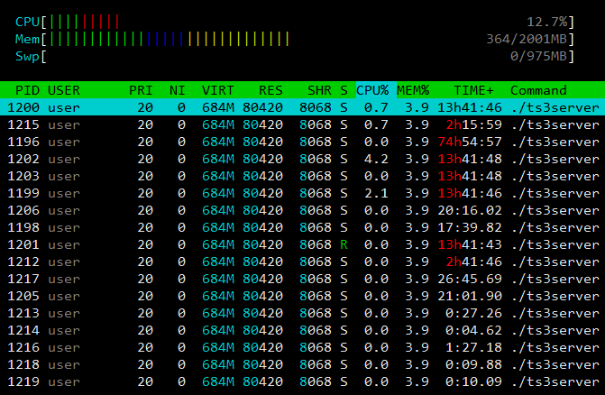Select the RES column header
Viewport: 605px width, 395px height.
pos(270,90)
